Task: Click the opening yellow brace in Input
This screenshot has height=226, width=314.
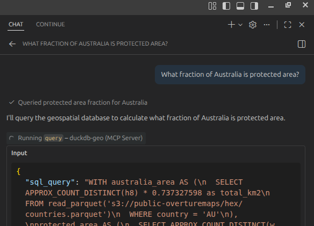Action: (19, 172)
